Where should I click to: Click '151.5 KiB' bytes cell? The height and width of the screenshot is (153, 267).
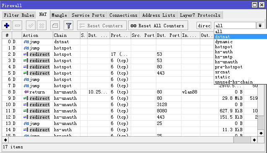(231, 117)
